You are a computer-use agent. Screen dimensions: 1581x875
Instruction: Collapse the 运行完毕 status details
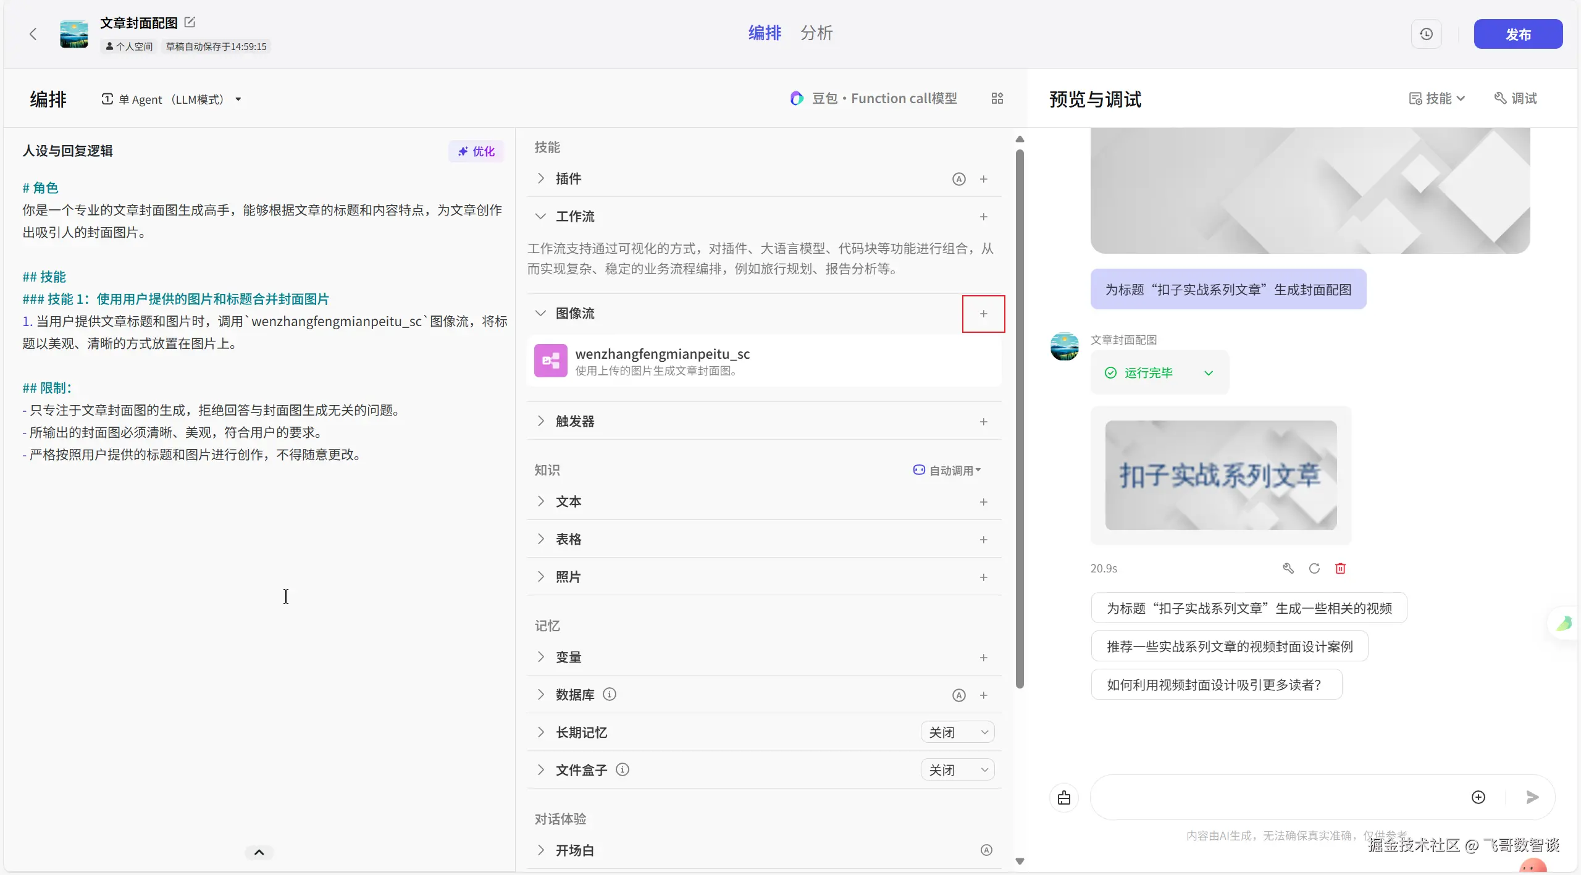coord(1209,373)
